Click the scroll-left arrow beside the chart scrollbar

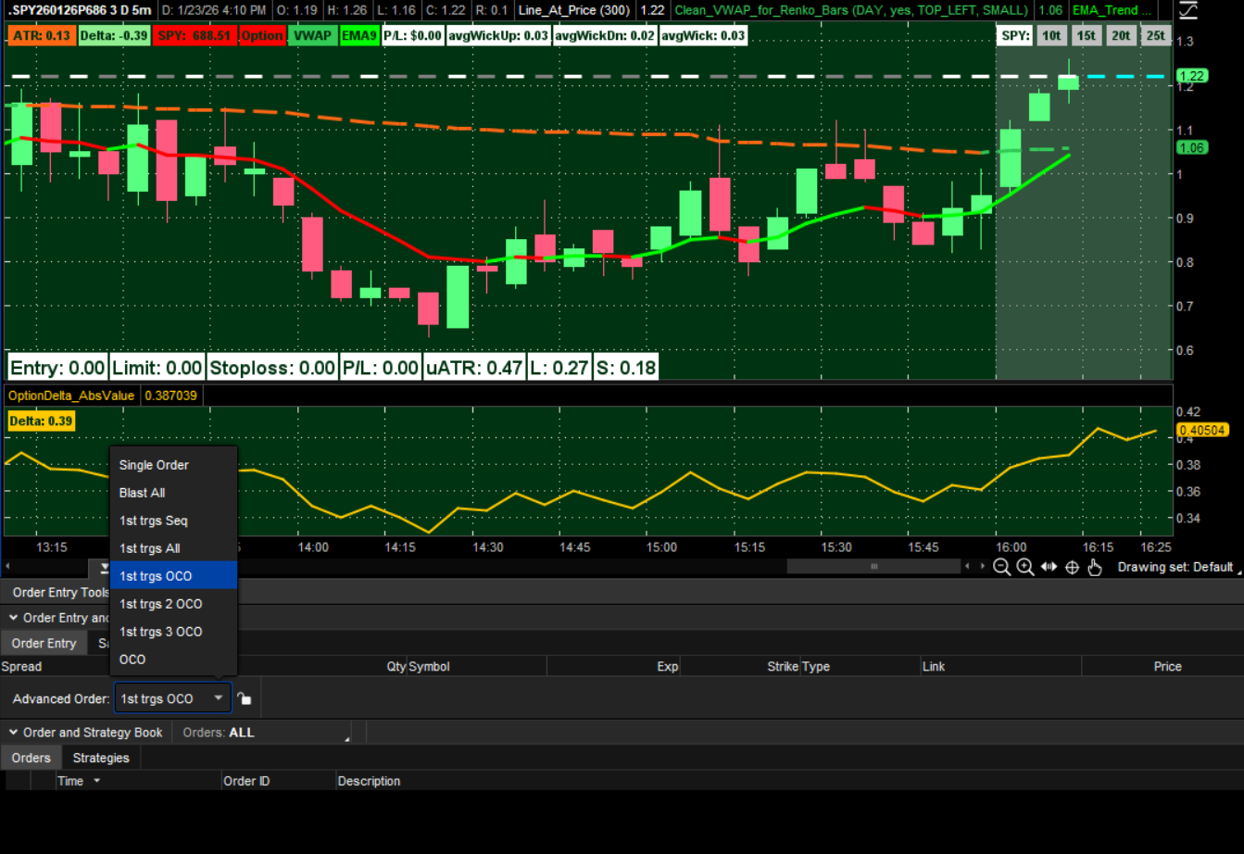(968, 567)
